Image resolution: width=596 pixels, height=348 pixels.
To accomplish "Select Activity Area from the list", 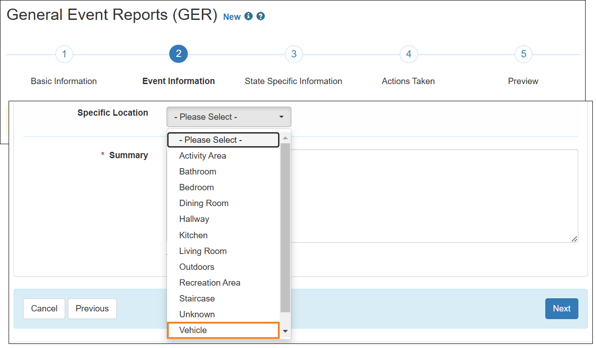I will [x=224, y=156].
